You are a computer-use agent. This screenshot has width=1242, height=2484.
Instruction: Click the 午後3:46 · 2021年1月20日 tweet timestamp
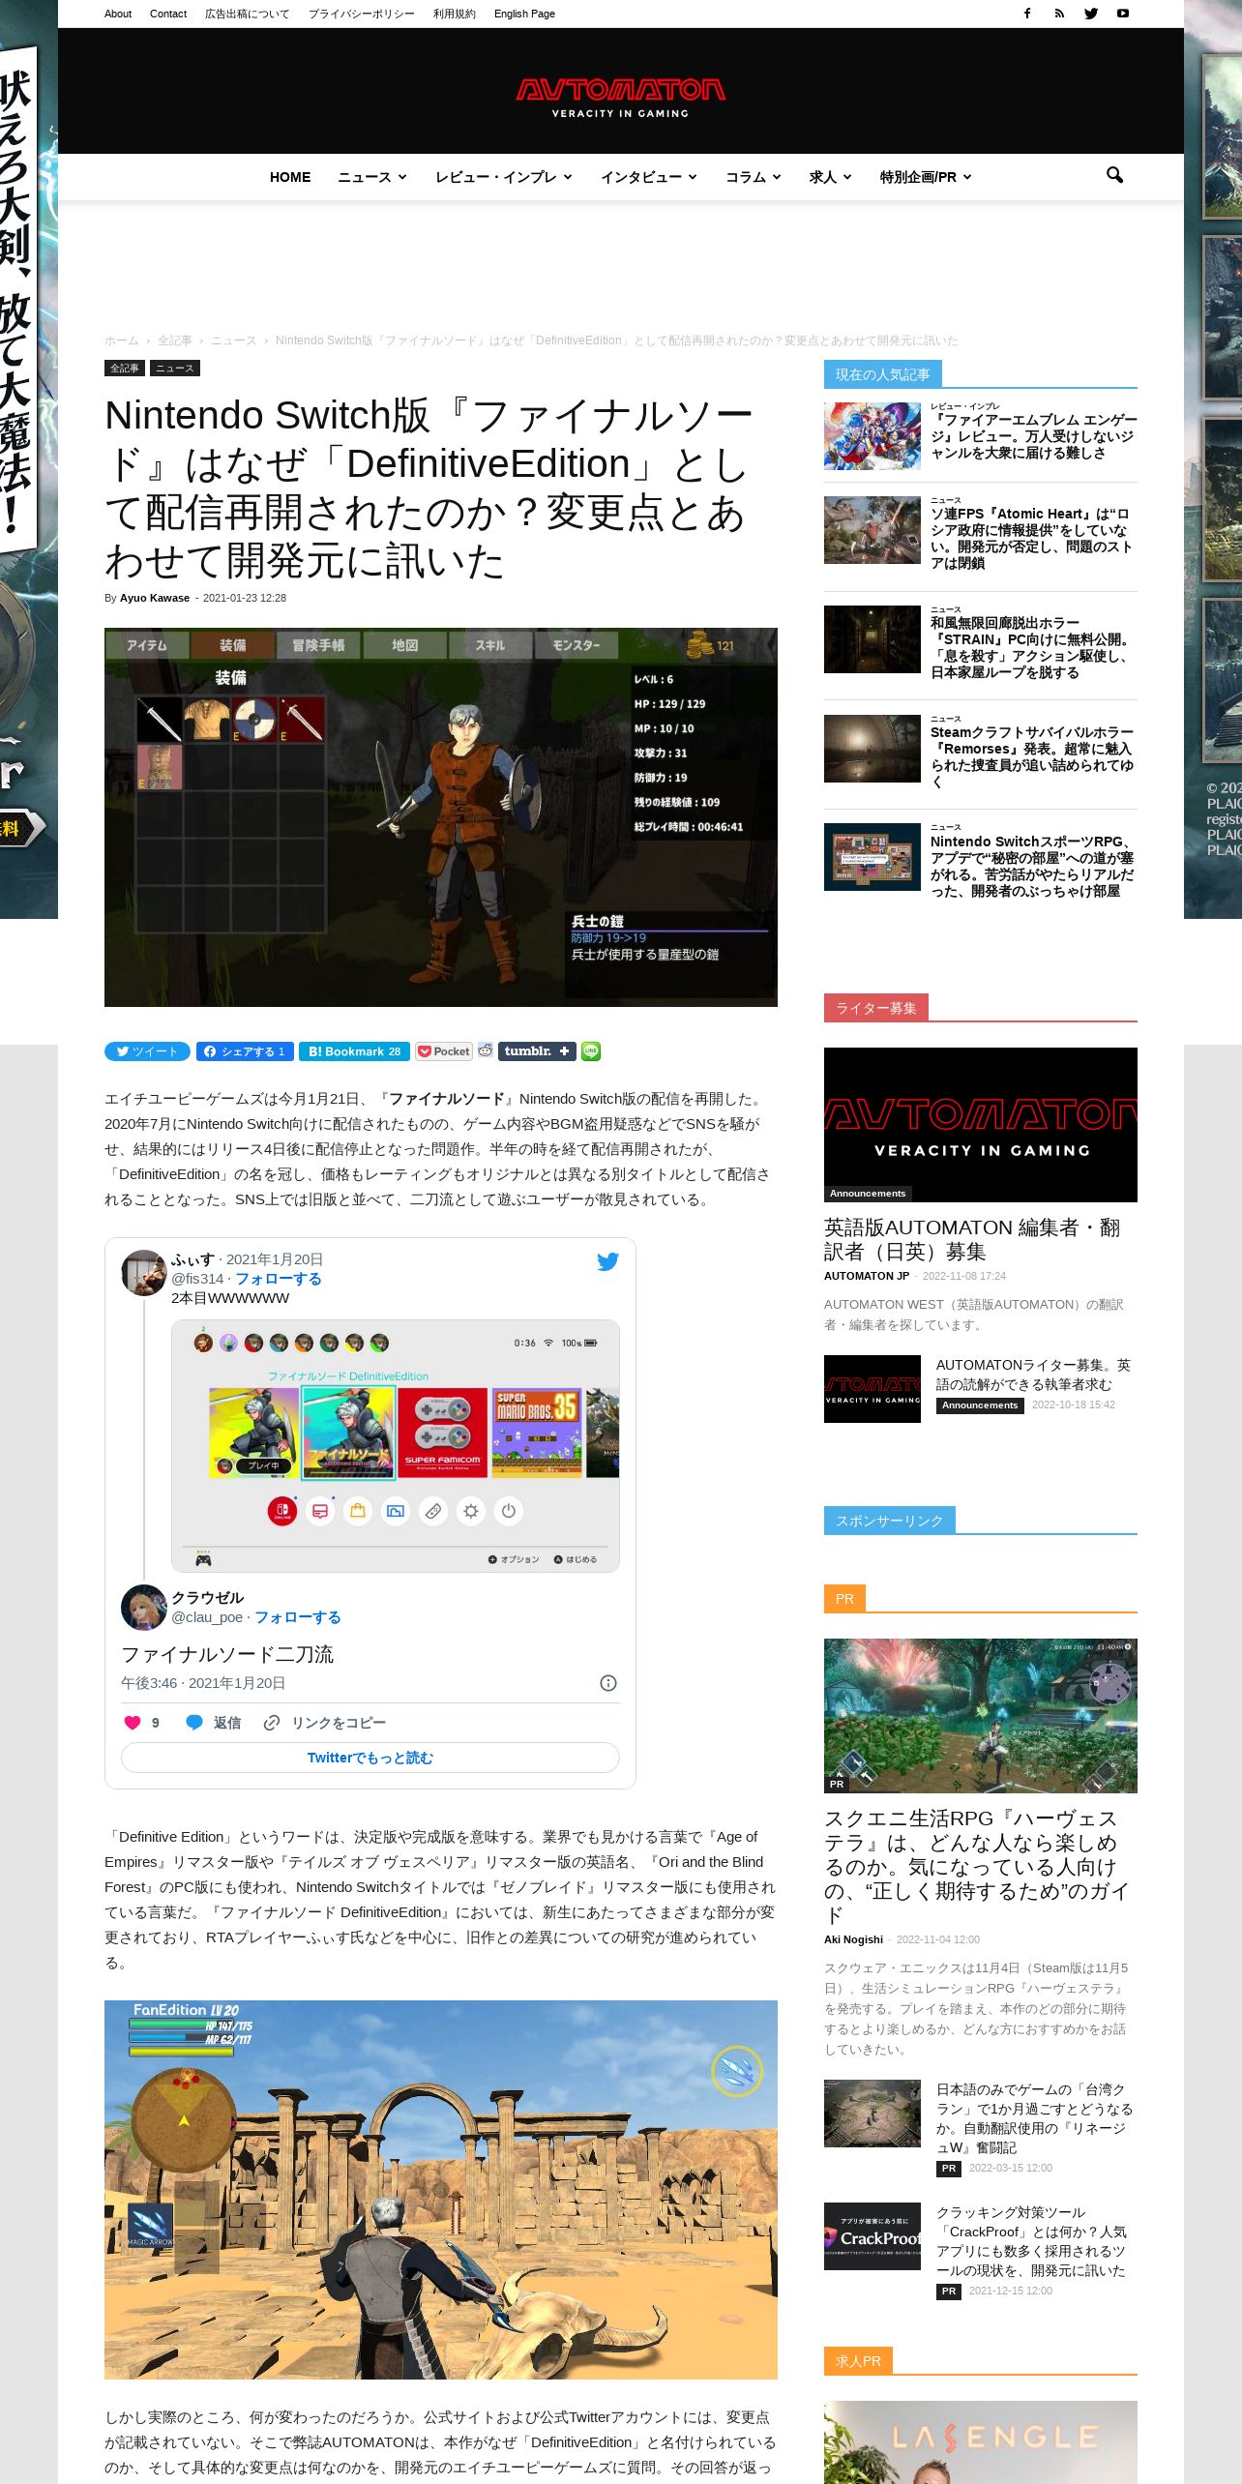point(203,1683)
